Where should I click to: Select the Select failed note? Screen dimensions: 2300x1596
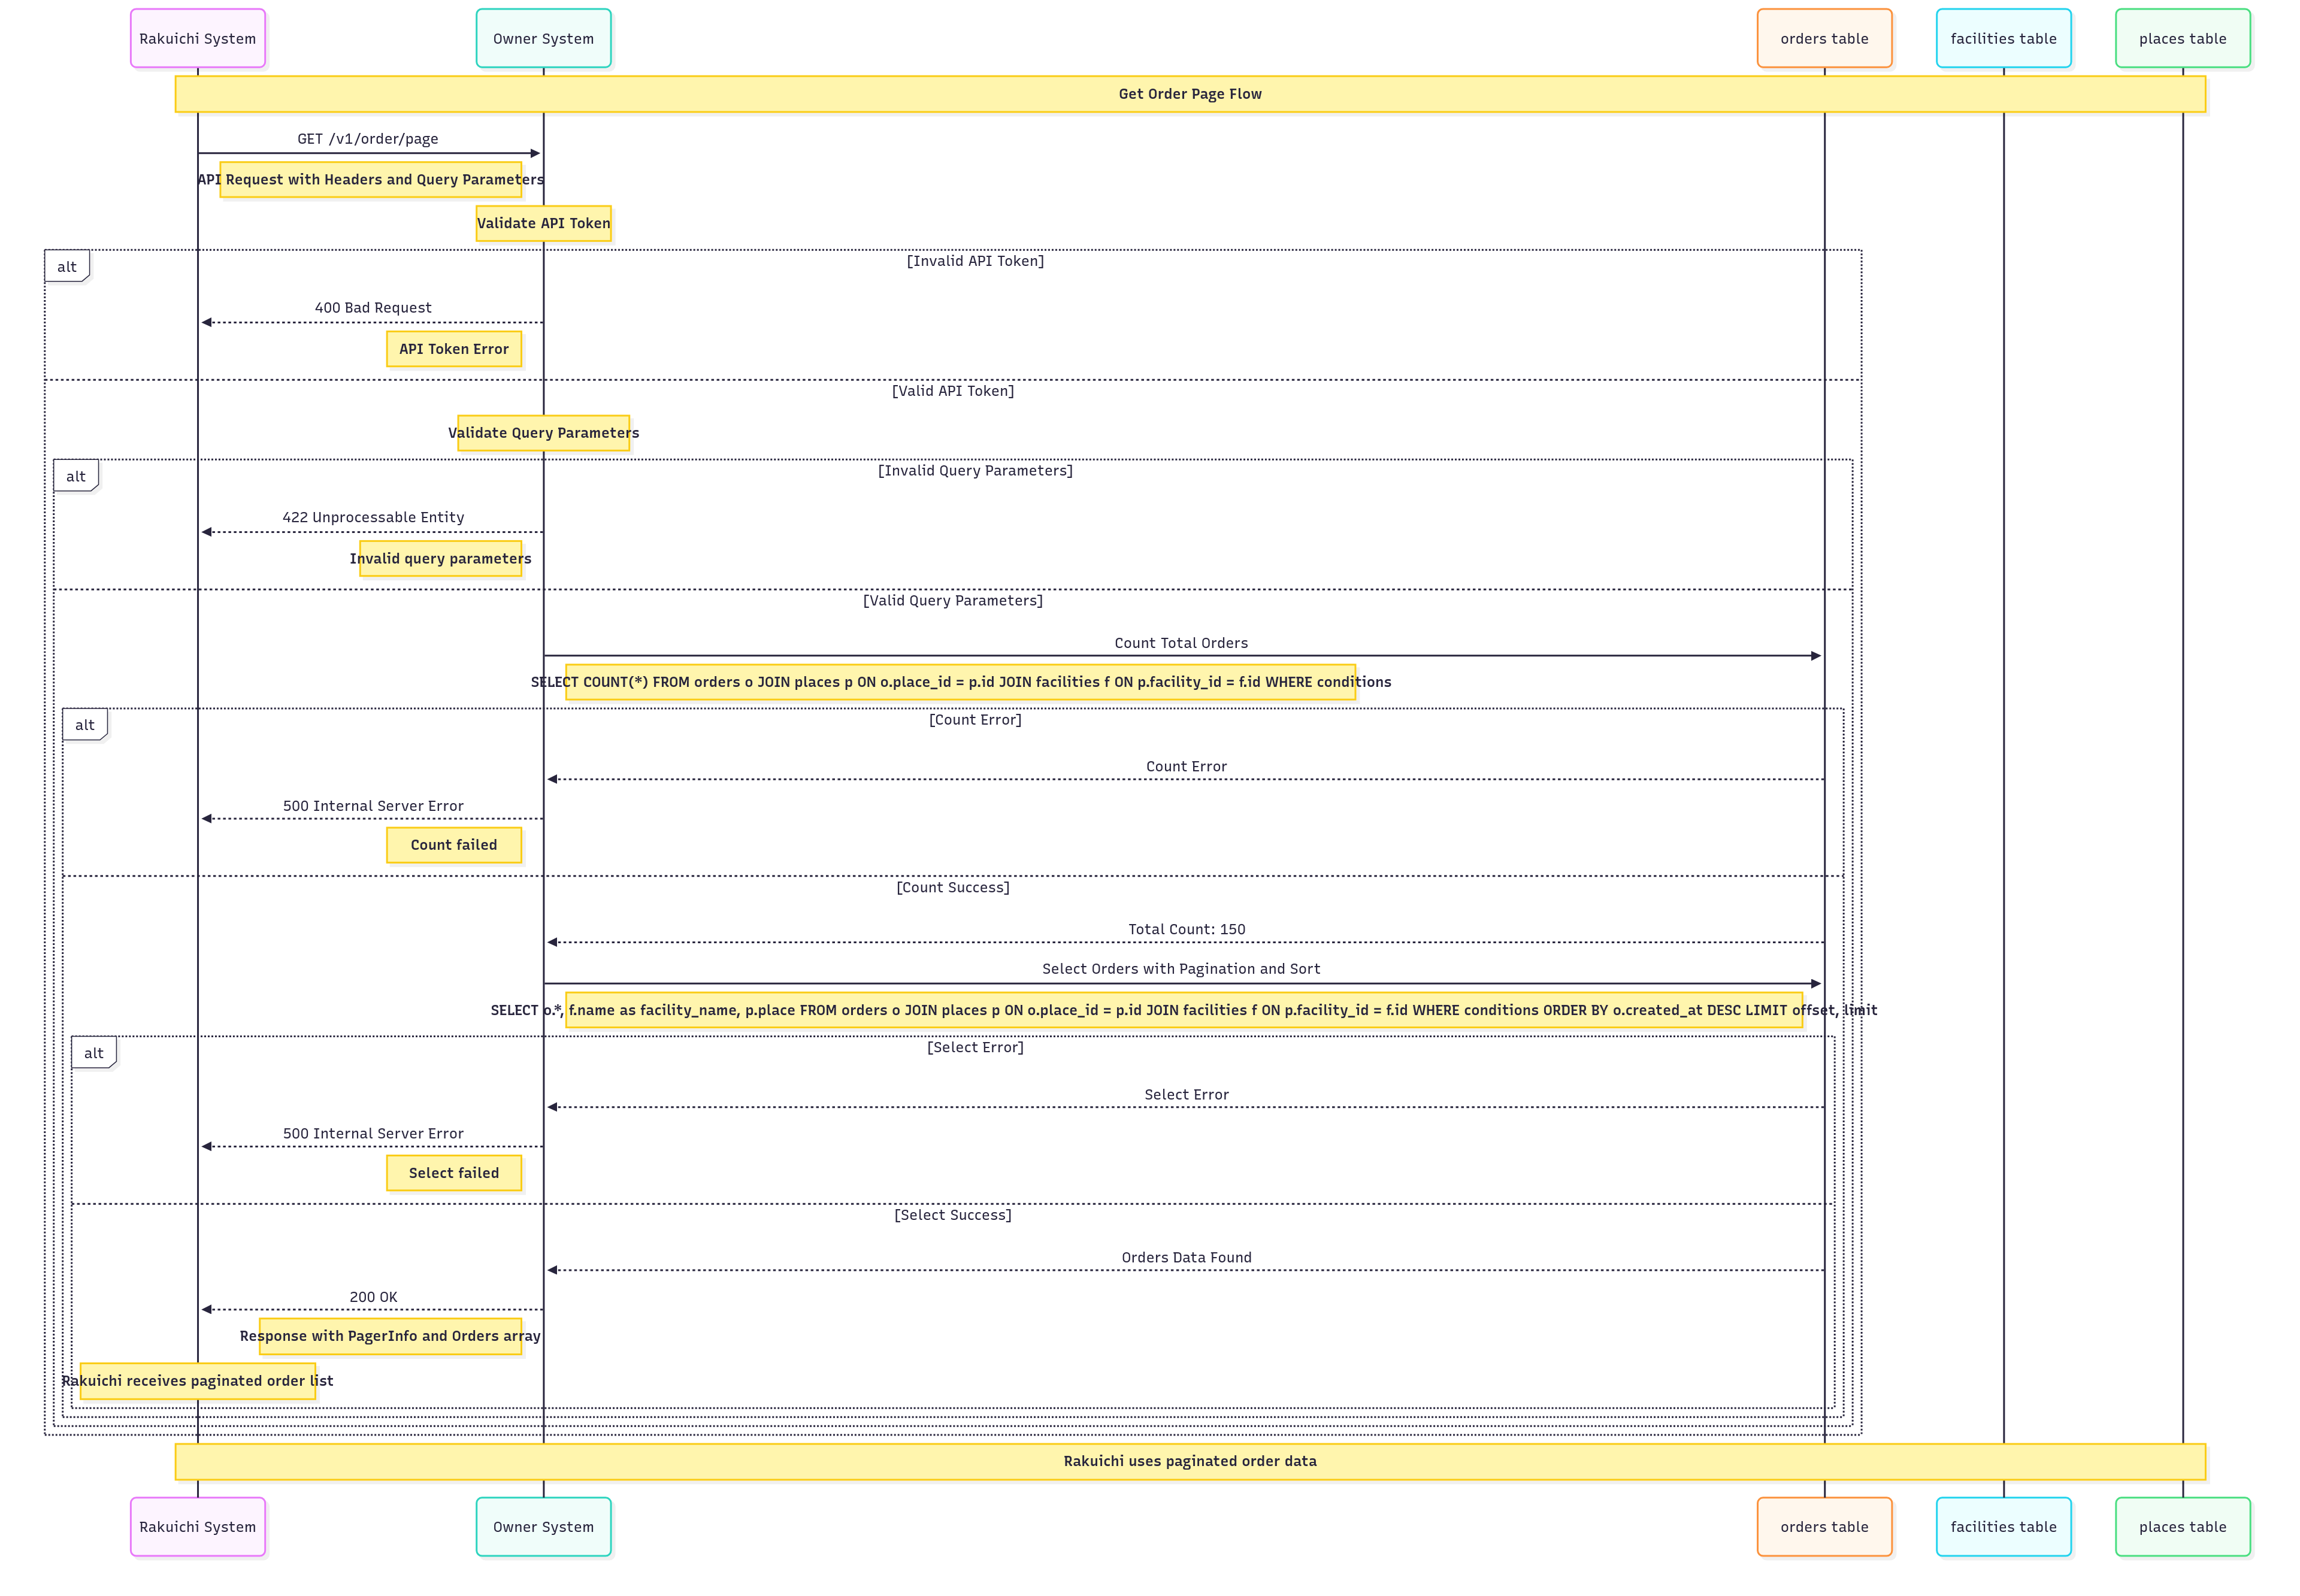coord(453,1173)
